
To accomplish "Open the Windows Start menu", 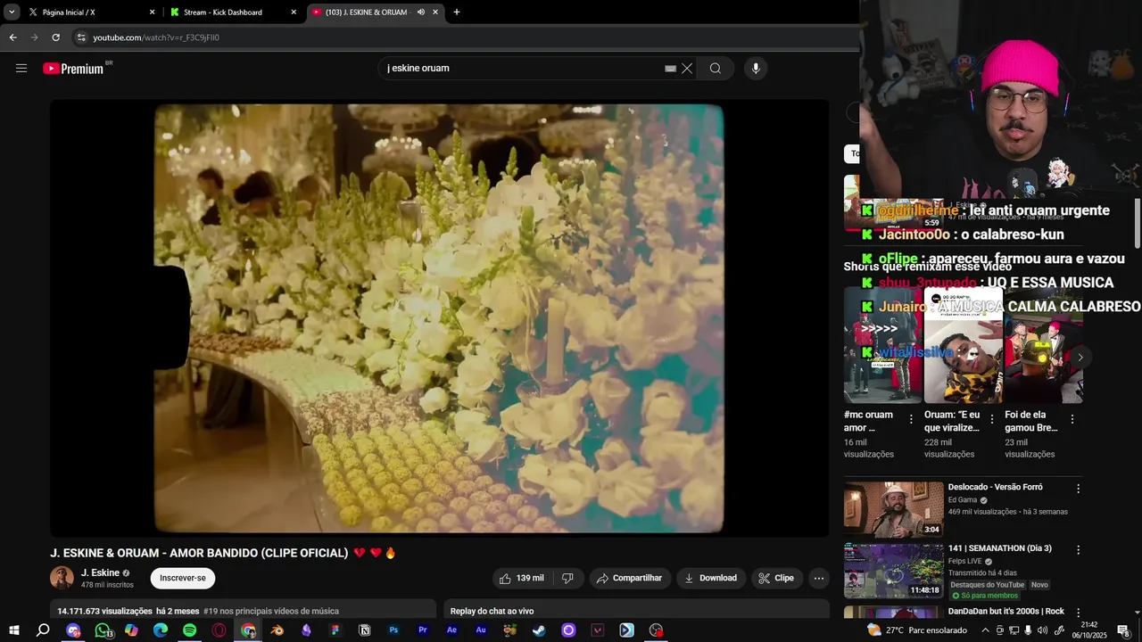I will pos(13,630).
